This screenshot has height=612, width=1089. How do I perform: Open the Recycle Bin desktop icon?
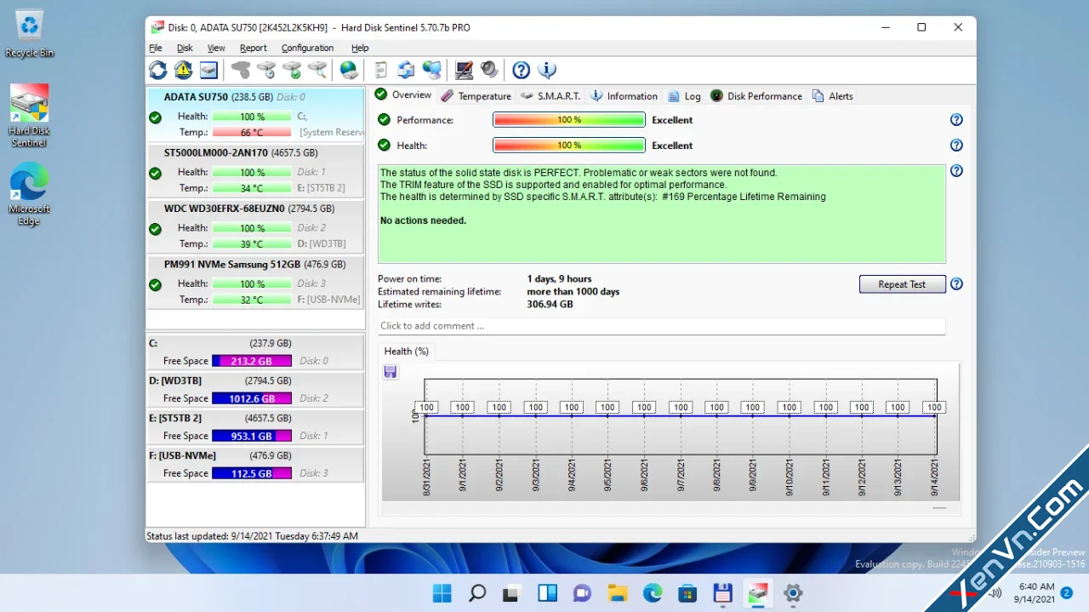[29, 34]
